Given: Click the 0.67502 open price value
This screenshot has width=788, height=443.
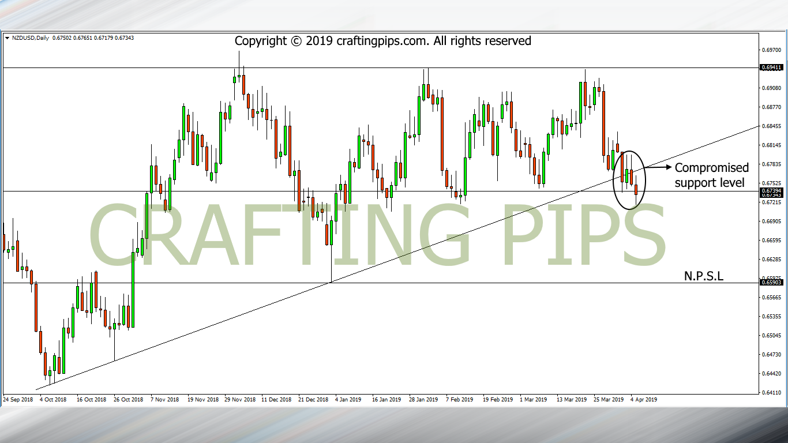Looking at the screenshot, I should [x=62, y=38].
